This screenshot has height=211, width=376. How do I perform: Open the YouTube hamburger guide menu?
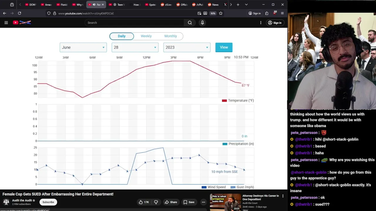pyautogui.click(x=6, y=23)
